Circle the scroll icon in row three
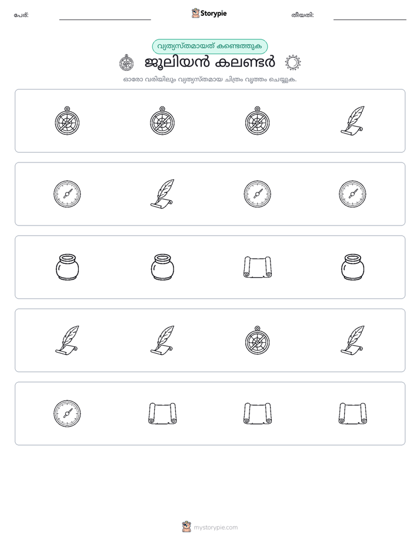 pyautogui.click(x=258, y=267)
